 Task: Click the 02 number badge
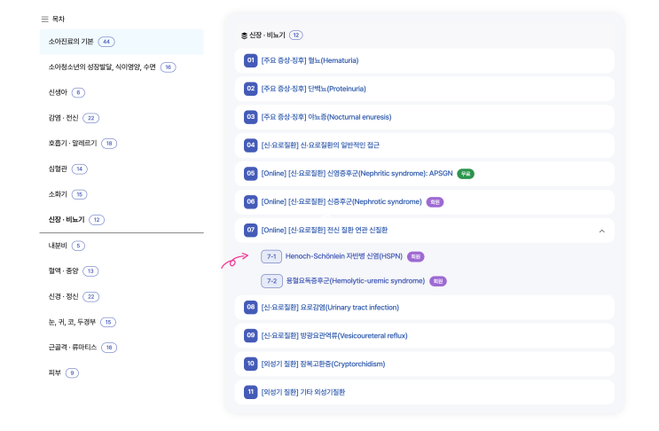(250, 89)
